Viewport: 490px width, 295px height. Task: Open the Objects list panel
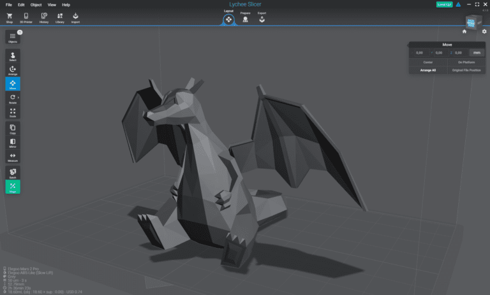pyautogui.click(x=13, y=37)
